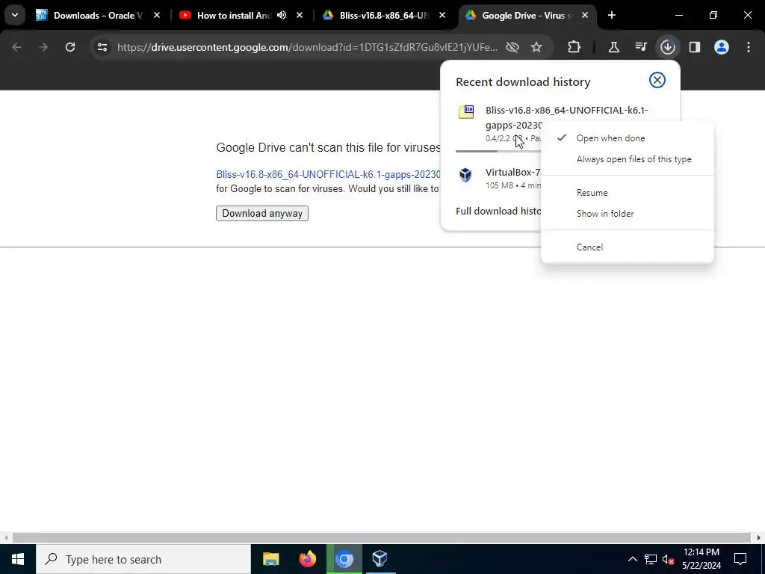Click the scrollbar right arrow

[x=759, y=538]
